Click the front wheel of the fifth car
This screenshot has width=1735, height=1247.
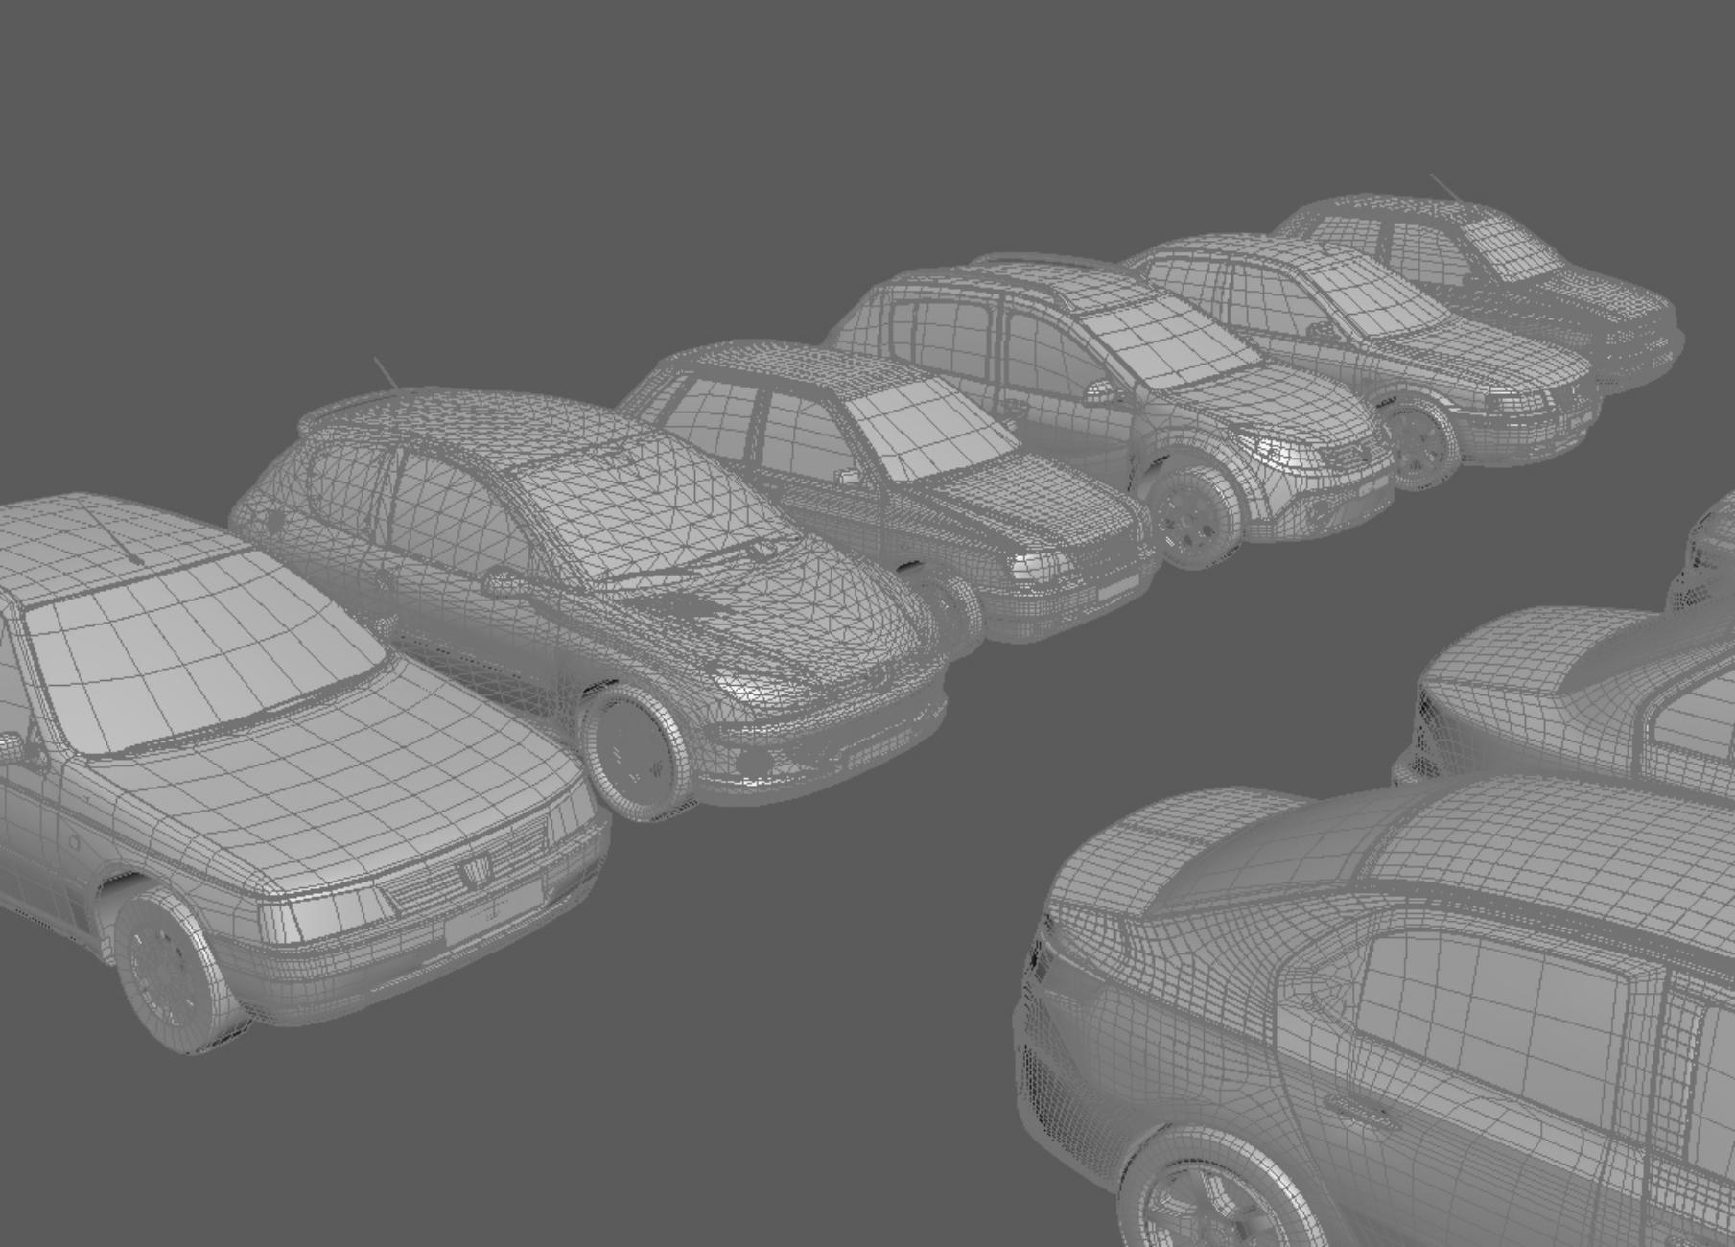[x=1418, y=440]
